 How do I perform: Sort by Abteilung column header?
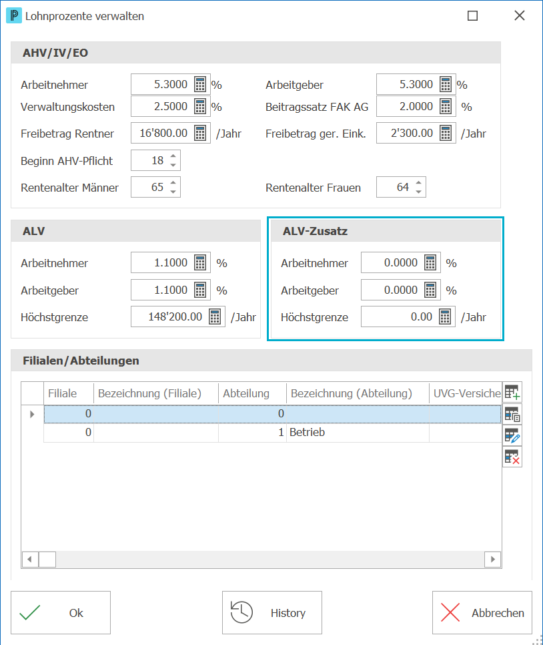[x=252, y=393]
